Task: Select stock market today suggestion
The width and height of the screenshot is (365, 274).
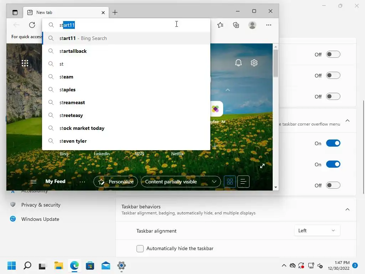Action: pos(126,128)
